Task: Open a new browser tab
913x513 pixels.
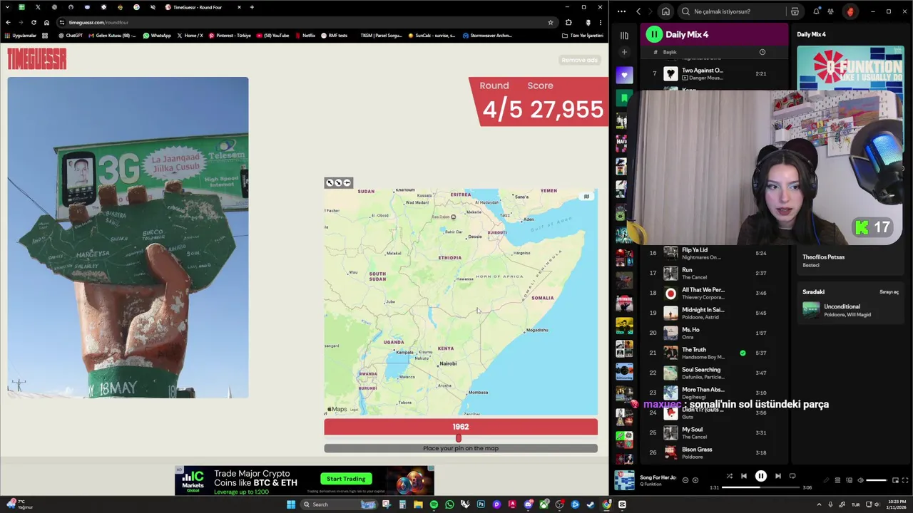Action: click(x=252, y=7)
